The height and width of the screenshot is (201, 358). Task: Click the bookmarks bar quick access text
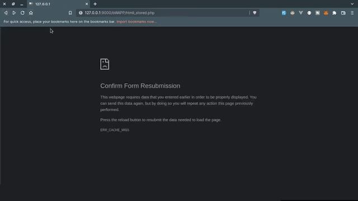click(59, 22)
